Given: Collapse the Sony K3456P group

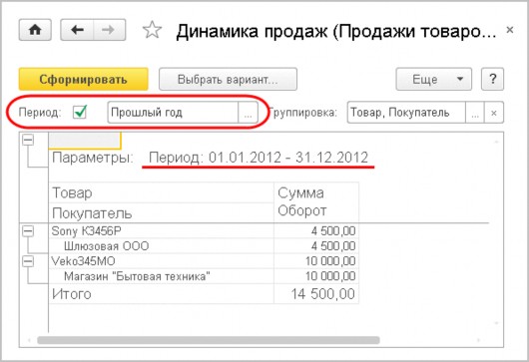Looking at the screenshot, I should tap(28, 231).
